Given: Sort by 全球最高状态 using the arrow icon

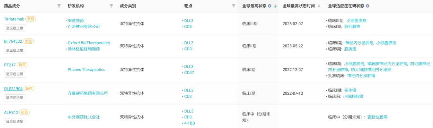Looking at the screenshot, I should (275, 6).
